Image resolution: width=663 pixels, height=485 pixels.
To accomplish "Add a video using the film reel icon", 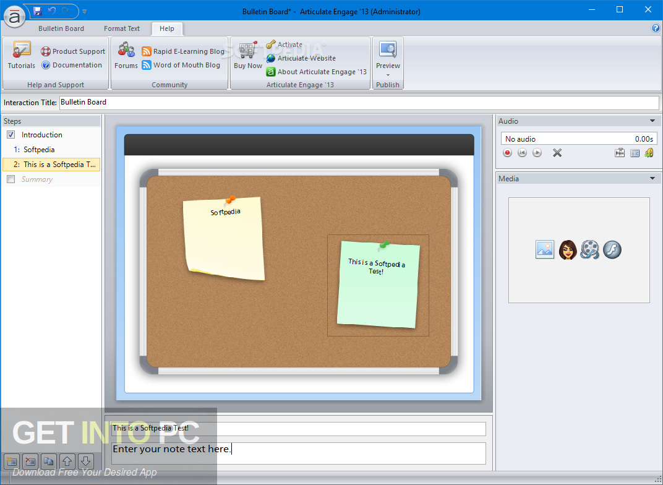I will click(590, 249).
